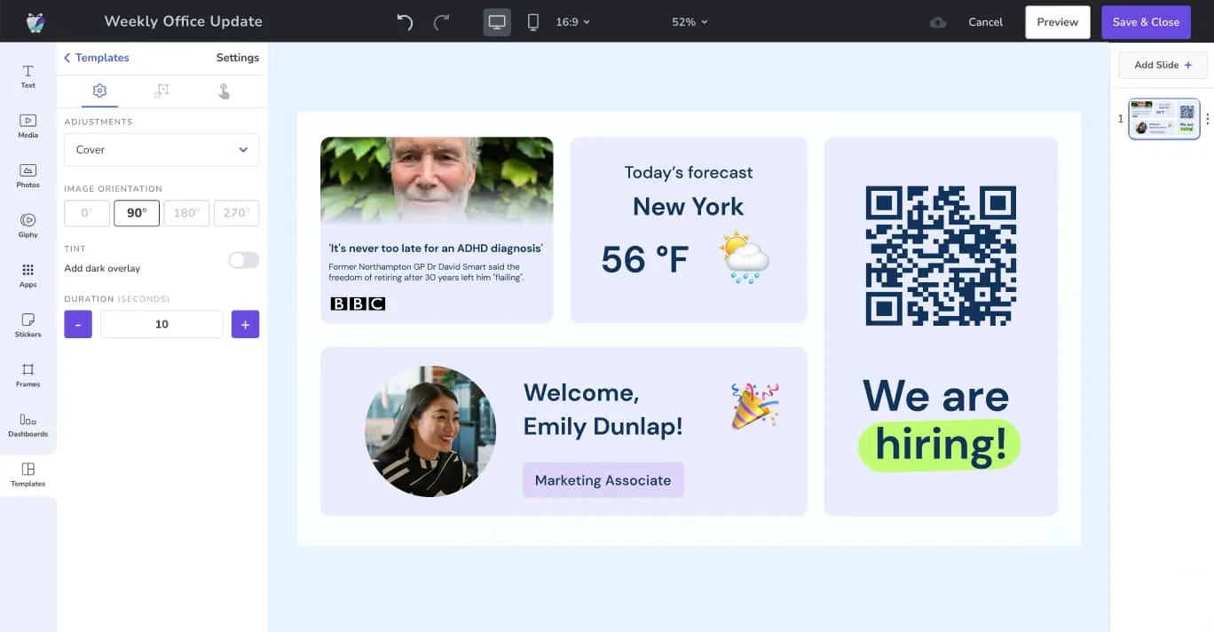
Task: Switch to desktop landscape preview icon
Action: click(x=497, y=22)
